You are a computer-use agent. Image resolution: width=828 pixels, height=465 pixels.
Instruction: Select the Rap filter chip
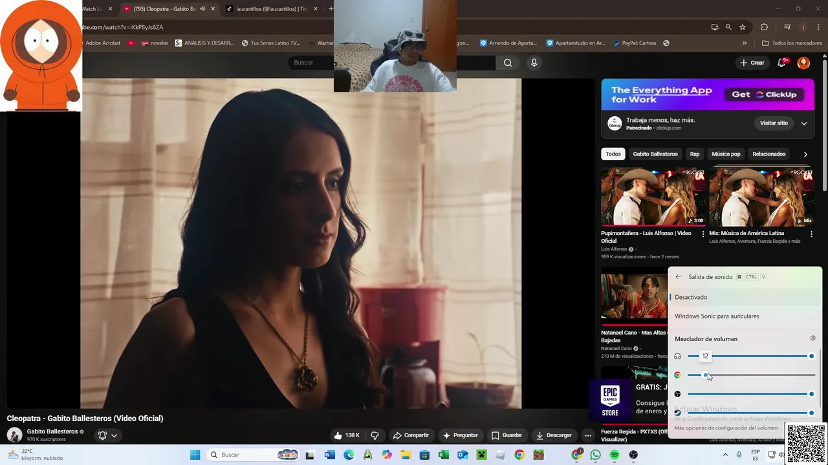(695, 154)
